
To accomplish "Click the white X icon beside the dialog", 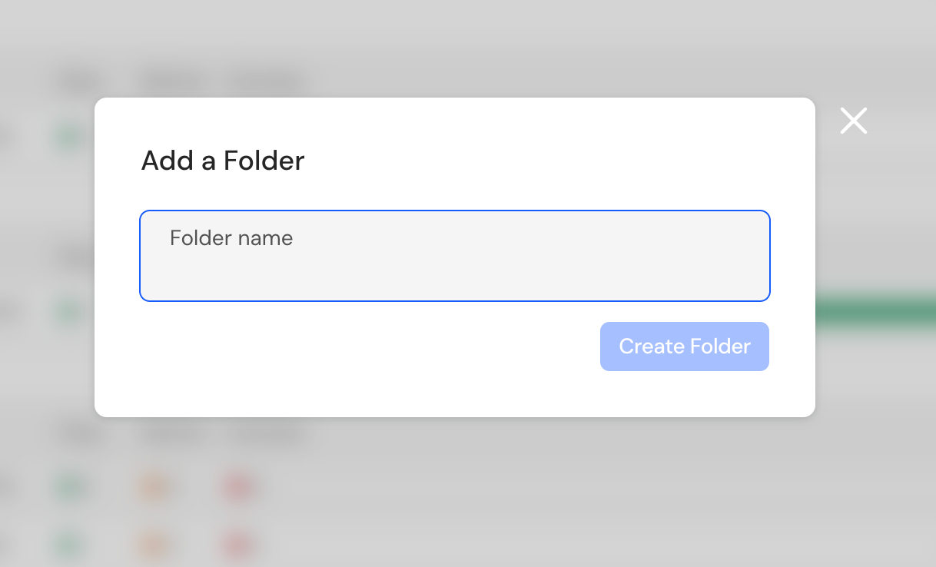I will pos(853,121).
